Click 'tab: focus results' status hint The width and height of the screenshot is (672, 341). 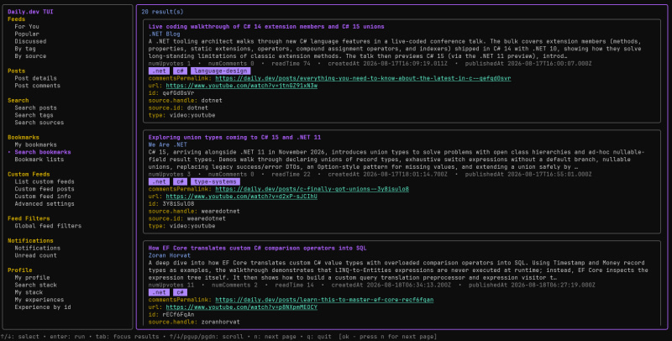click(x=128, y=337)
